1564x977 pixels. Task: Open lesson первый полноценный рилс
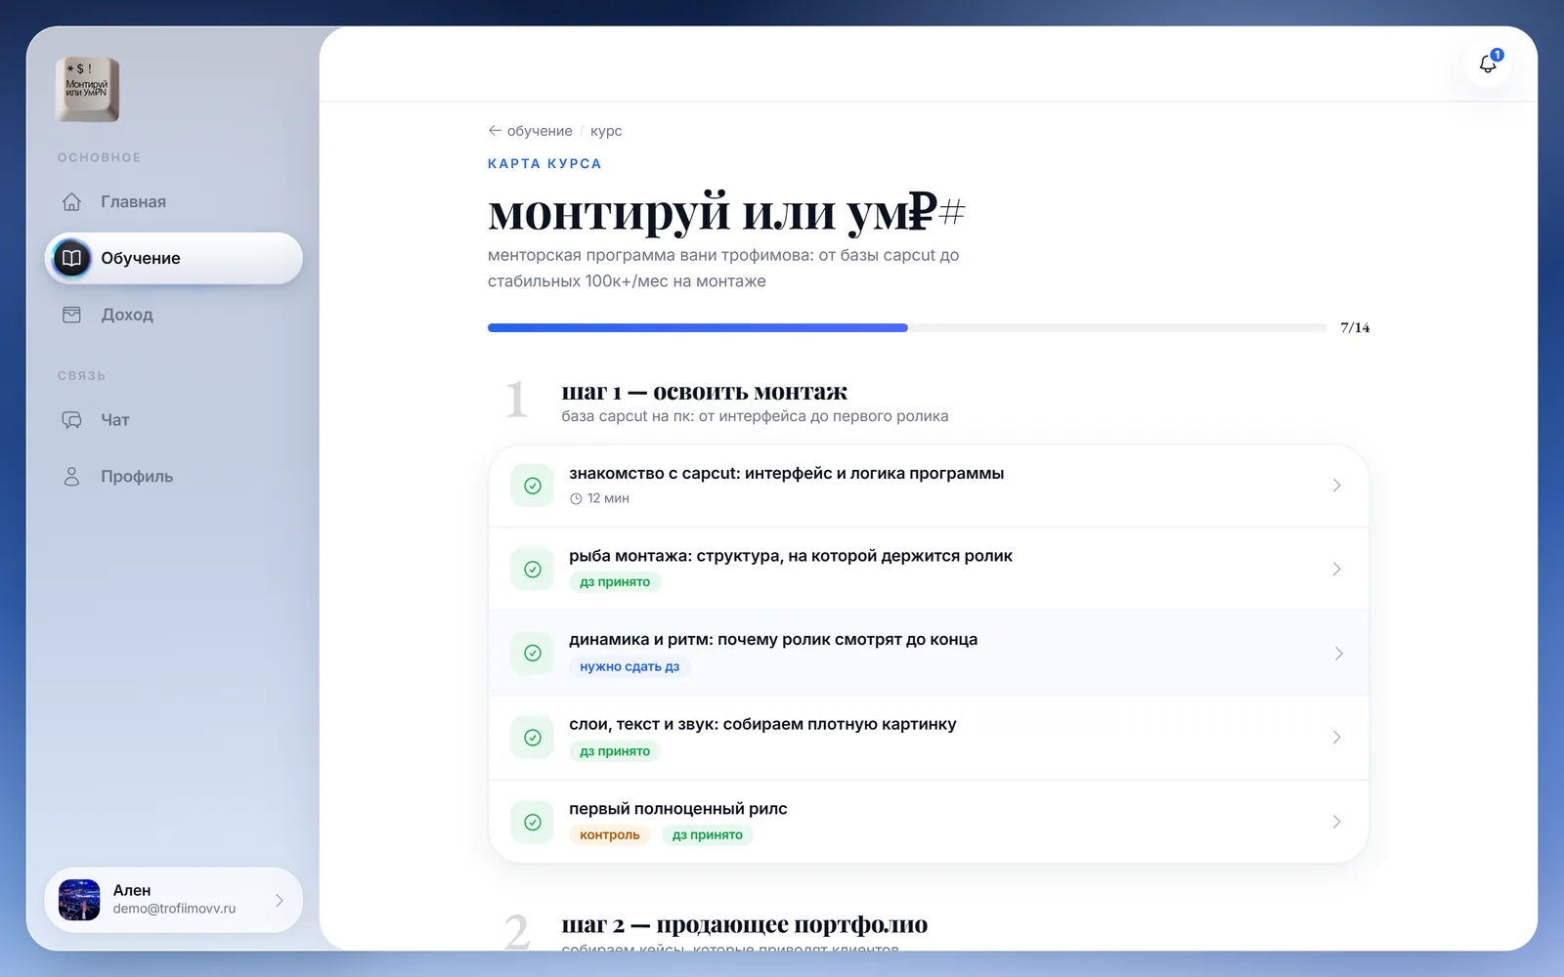[929, 822]
